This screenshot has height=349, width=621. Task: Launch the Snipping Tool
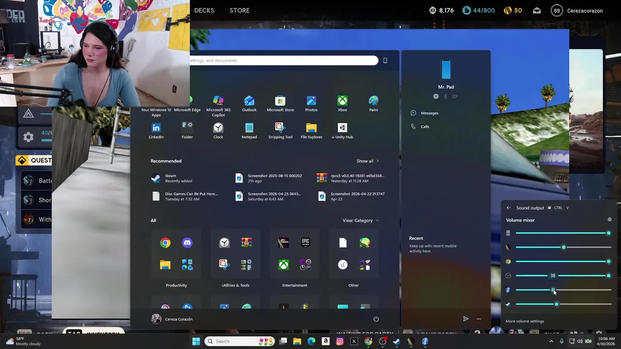point(280,131)
